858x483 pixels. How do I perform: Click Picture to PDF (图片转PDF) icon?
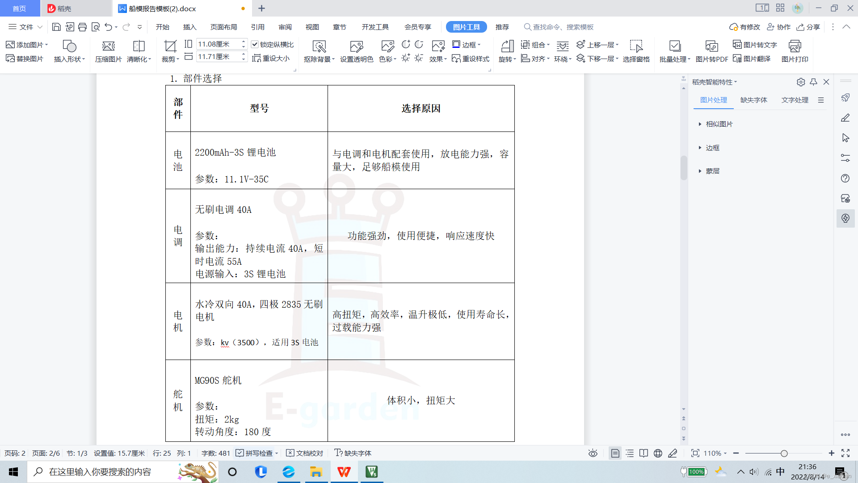click(x=711, y=47)
